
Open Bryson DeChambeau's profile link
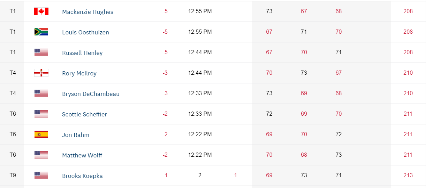click(91, 94)
